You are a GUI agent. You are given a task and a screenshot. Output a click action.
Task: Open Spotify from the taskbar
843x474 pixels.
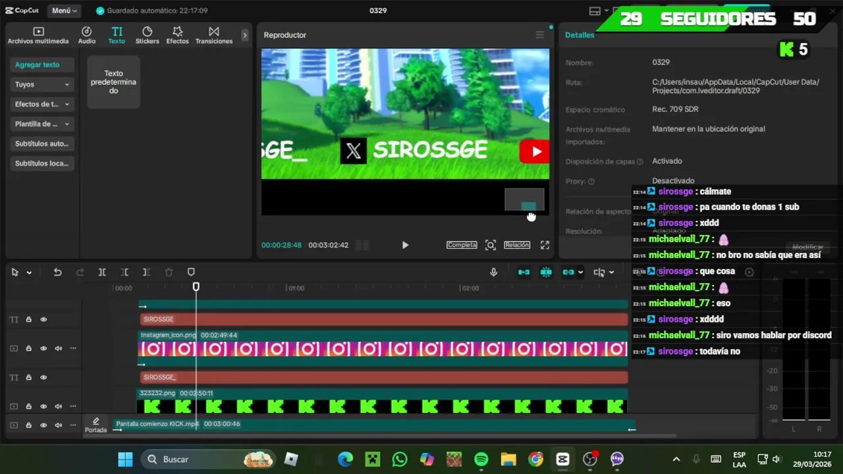click(481, 459)
